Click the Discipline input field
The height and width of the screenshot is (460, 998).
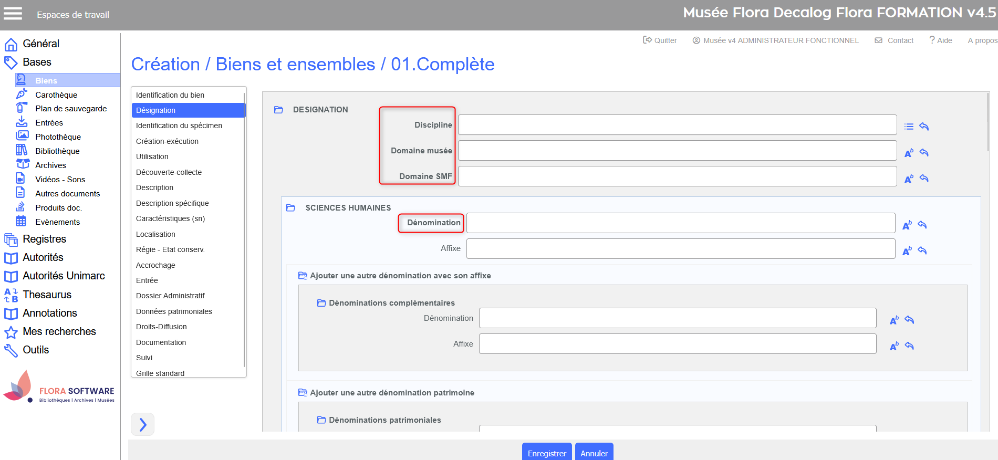coord(677,125)
